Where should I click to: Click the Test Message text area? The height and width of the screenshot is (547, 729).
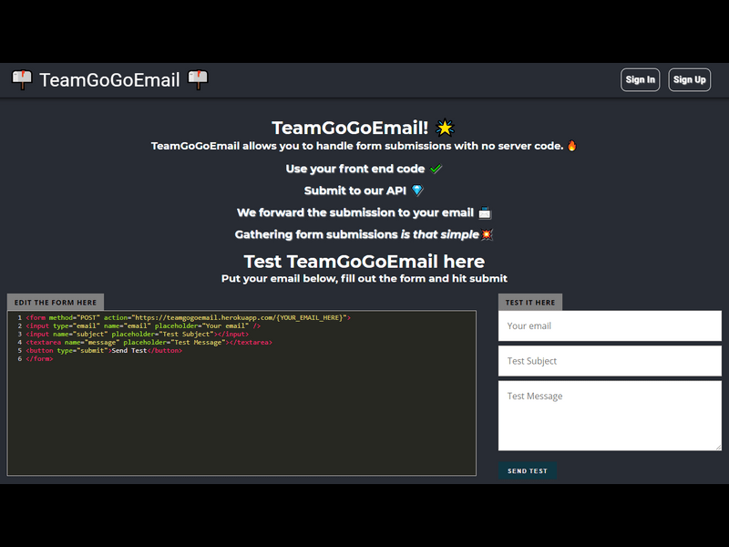click(x=610, y=415)
